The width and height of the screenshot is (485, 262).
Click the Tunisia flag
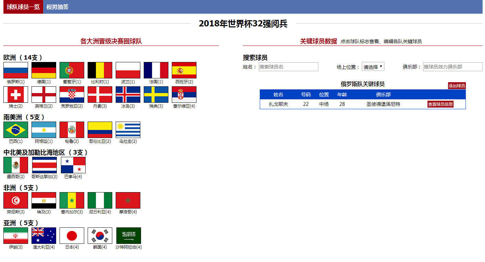pos(16,200)
